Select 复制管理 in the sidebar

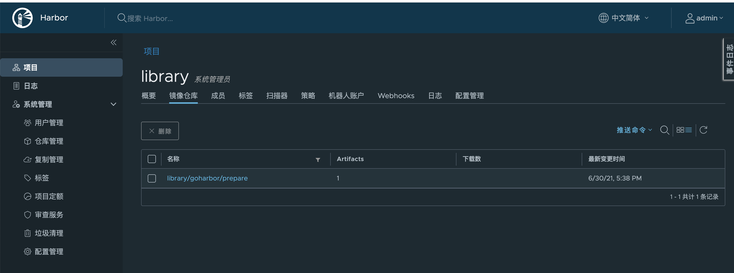(49, 160)
